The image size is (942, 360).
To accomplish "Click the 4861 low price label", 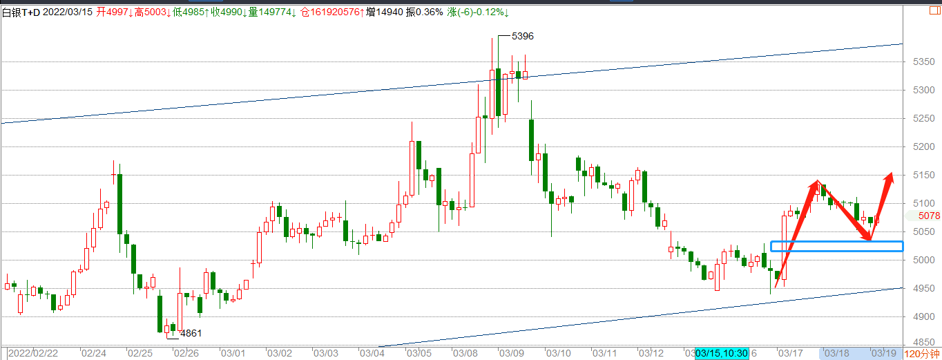I will [191, 333].
